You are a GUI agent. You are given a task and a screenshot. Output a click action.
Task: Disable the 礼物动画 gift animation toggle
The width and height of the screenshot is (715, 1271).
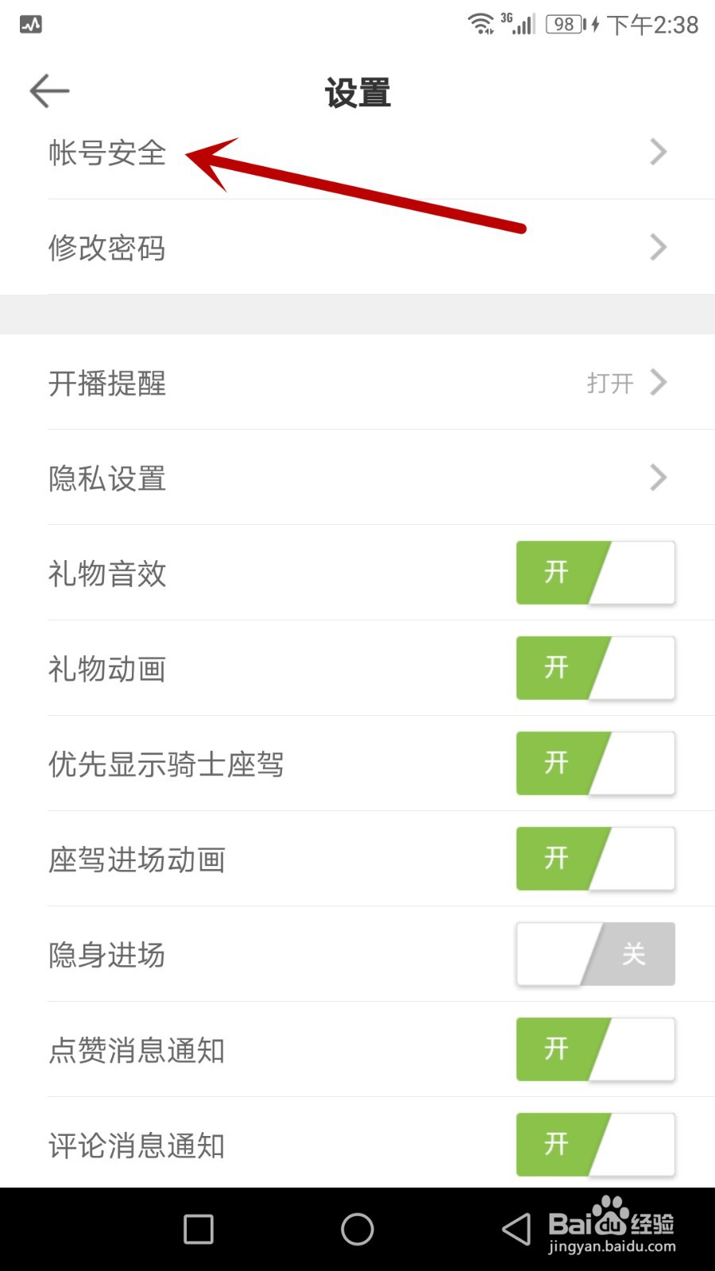[595, 668]
